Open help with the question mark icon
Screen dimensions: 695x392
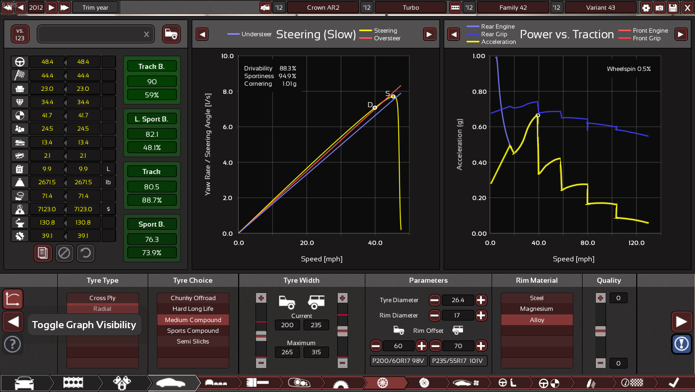13,344
